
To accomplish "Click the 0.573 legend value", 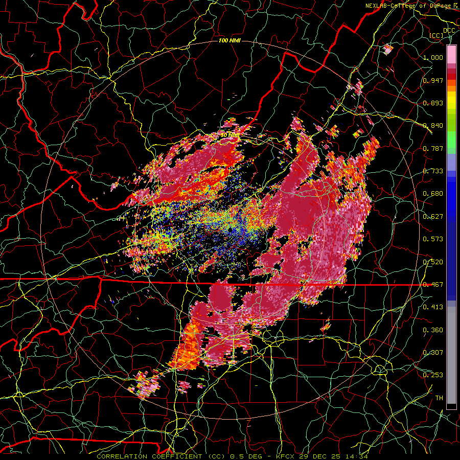I will click(433, 239).
